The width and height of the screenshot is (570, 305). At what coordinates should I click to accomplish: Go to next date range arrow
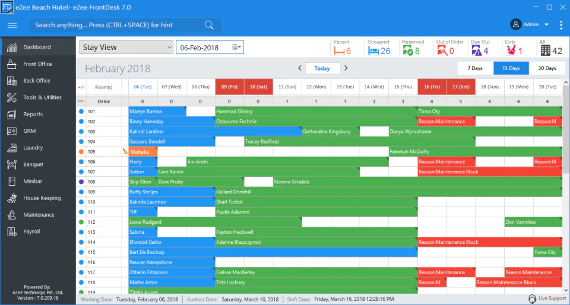click(346, 68)
